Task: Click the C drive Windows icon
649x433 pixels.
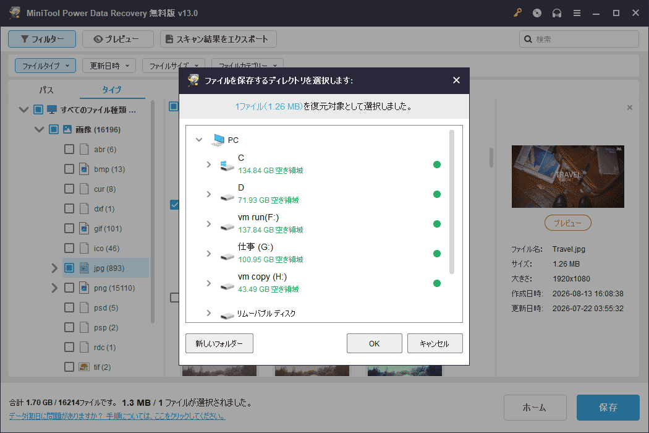Action: point(227,165)
